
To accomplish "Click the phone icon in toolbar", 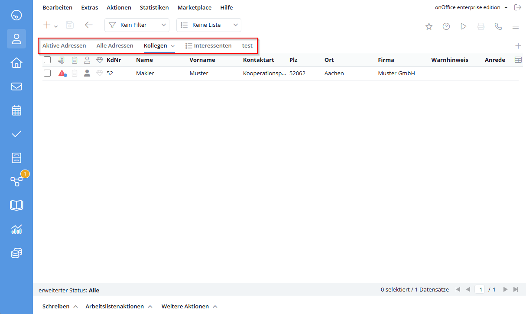I will [498, 26].
